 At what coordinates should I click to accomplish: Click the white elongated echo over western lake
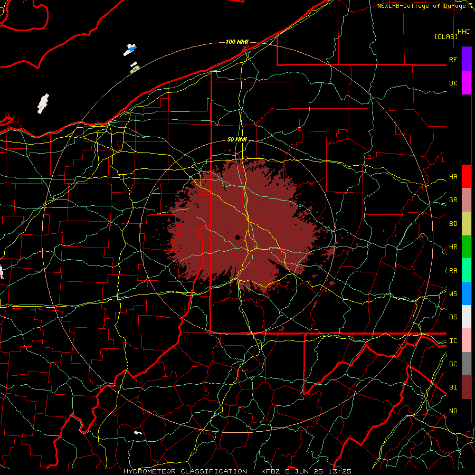(x=43, y=104)
